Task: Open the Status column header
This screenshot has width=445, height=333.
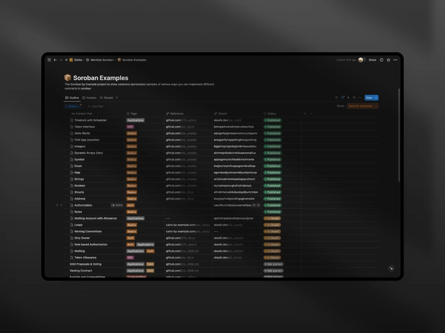Action: (270, 113)
